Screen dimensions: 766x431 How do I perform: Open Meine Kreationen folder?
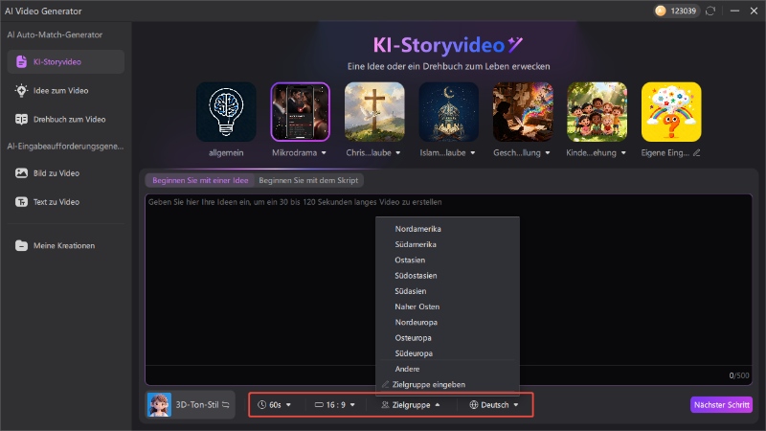pyautogui.click(x=64, y=245)
